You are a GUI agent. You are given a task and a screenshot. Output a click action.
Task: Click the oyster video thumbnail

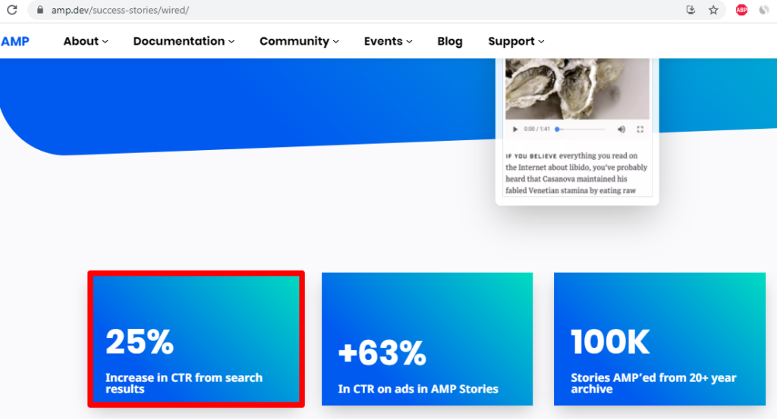click(577, 89)
